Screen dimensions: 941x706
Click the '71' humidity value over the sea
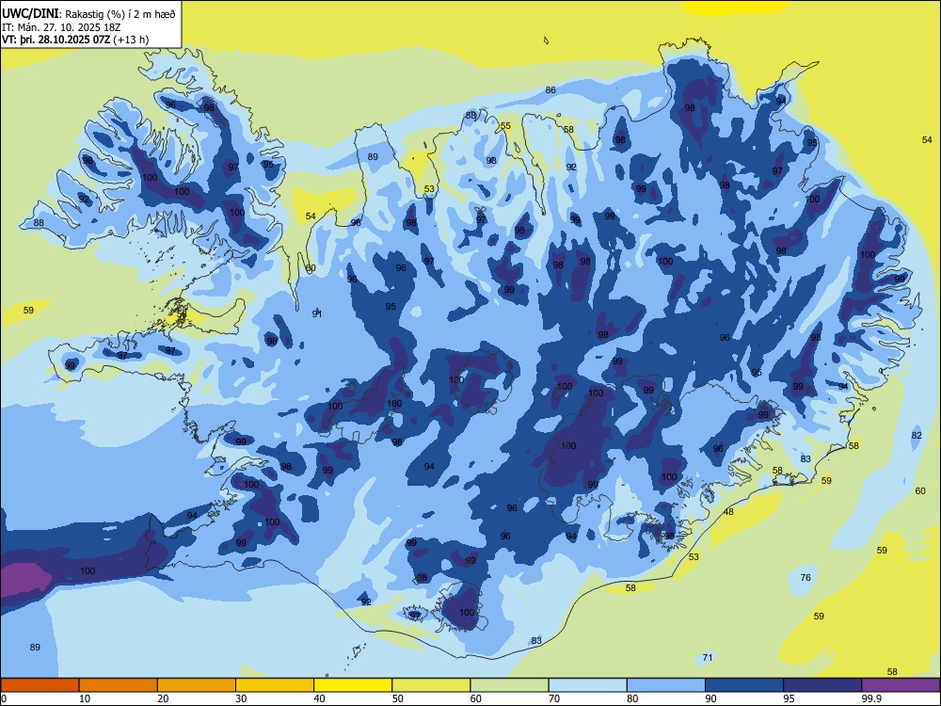click(708, 657)
